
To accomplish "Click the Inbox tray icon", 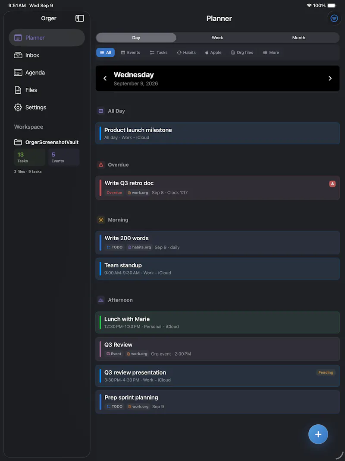I will [18, 55].
